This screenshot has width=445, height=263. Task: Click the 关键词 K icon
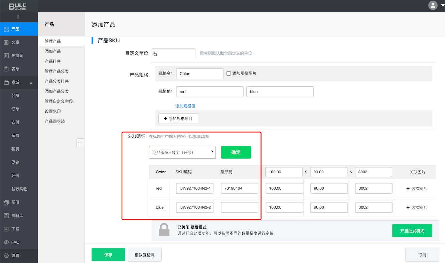[x=6, y=56]
